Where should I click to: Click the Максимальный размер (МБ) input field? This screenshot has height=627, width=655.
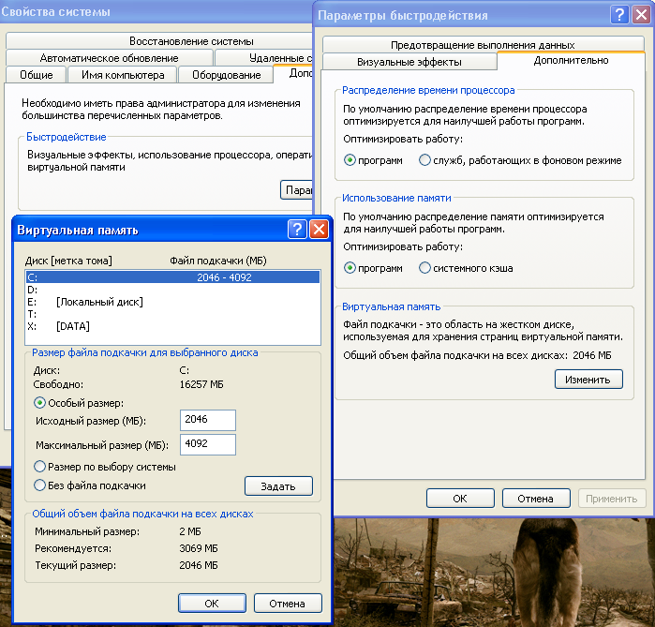click(208, 444)
